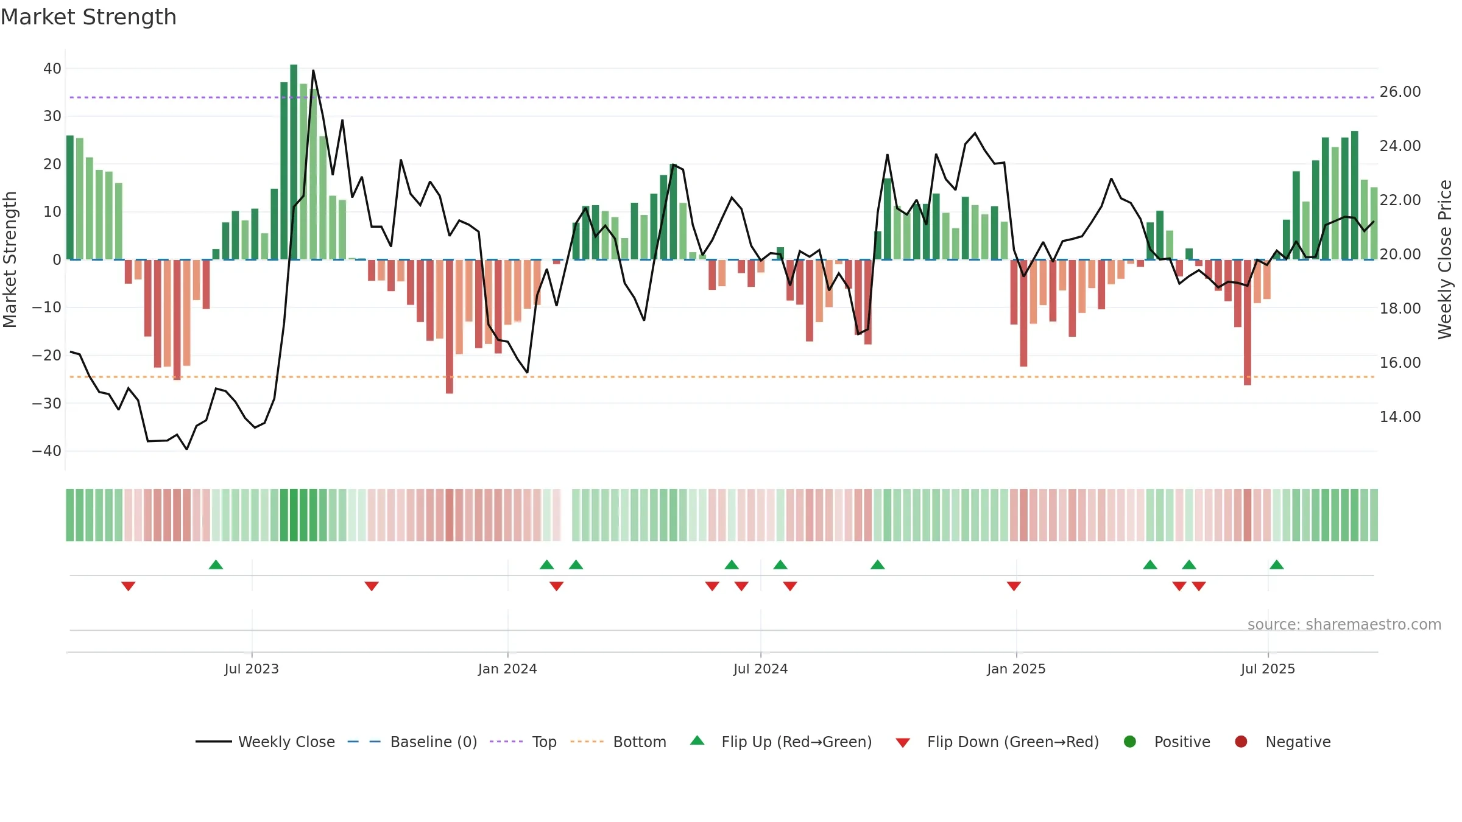Click the Market Strength chart title
This screenshot has width=1462, height=822.
click(88, 17)
